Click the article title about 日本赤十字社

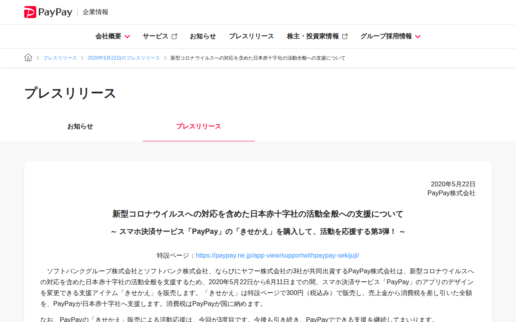coord(258,214)
